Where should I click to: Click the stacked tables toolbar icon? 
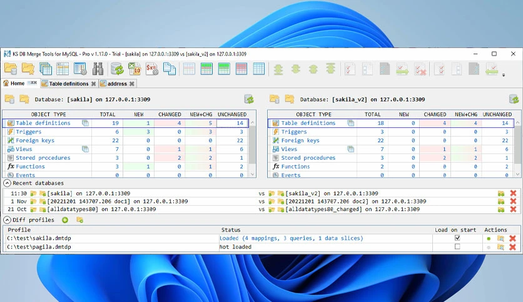46,69
